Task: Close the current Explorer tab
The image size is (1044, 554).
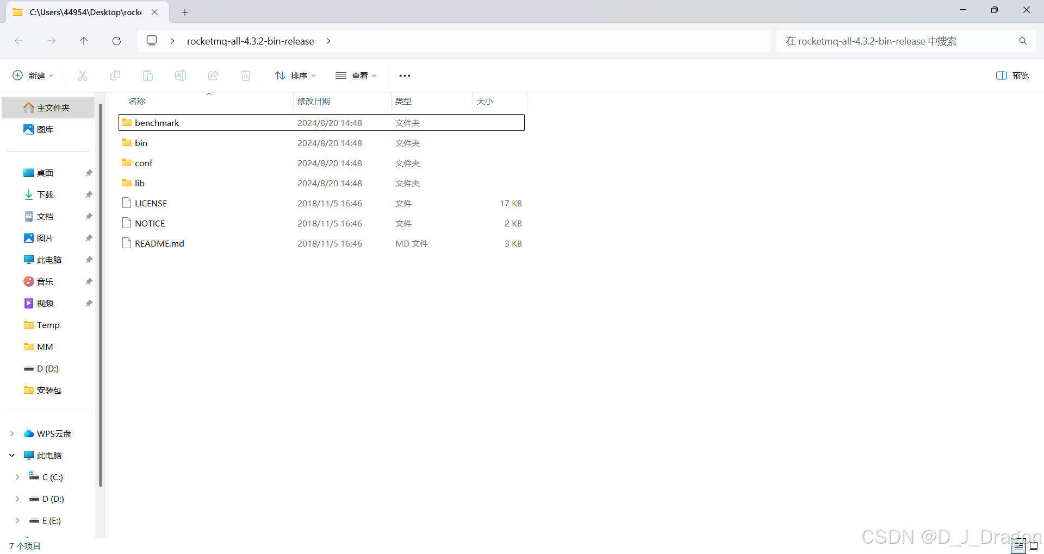Action: coord(154,12)
